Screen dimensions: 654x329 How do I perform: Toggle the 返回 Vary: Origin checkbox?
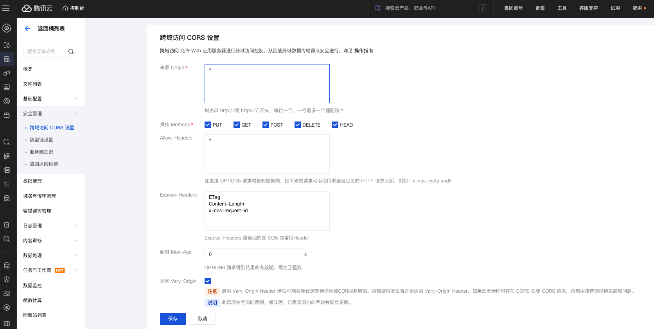click(208, 281)
